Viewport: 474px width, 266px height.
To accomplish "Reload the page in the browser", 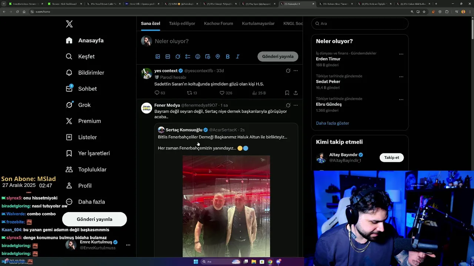I will tap(17, 12).
